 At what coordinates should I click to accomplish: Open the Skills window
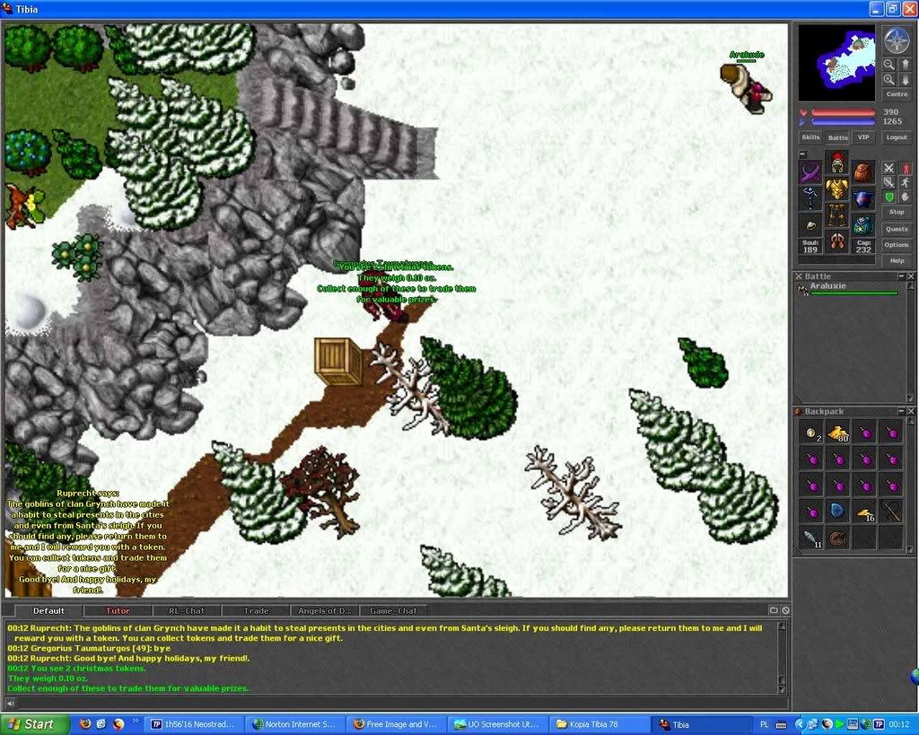810,137
